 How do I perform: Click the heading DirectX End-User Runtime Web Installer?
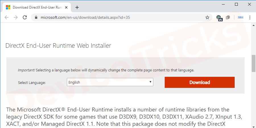coord(58,46)
